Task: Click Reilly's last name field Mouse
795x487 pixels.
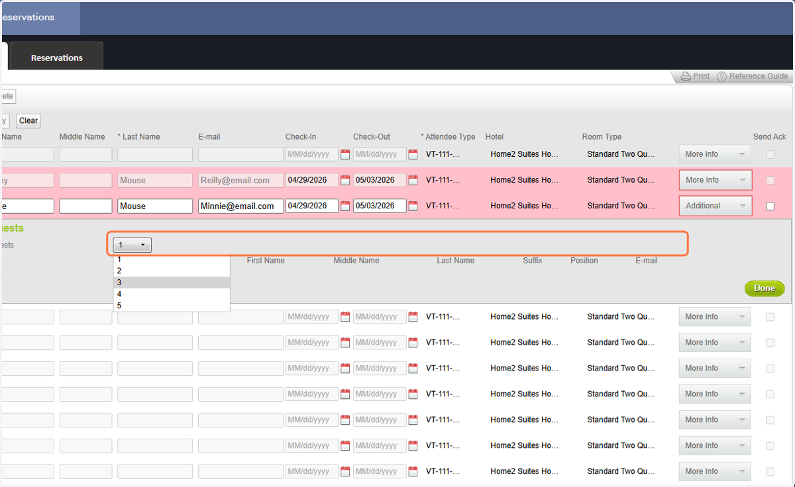Action: 155,180
